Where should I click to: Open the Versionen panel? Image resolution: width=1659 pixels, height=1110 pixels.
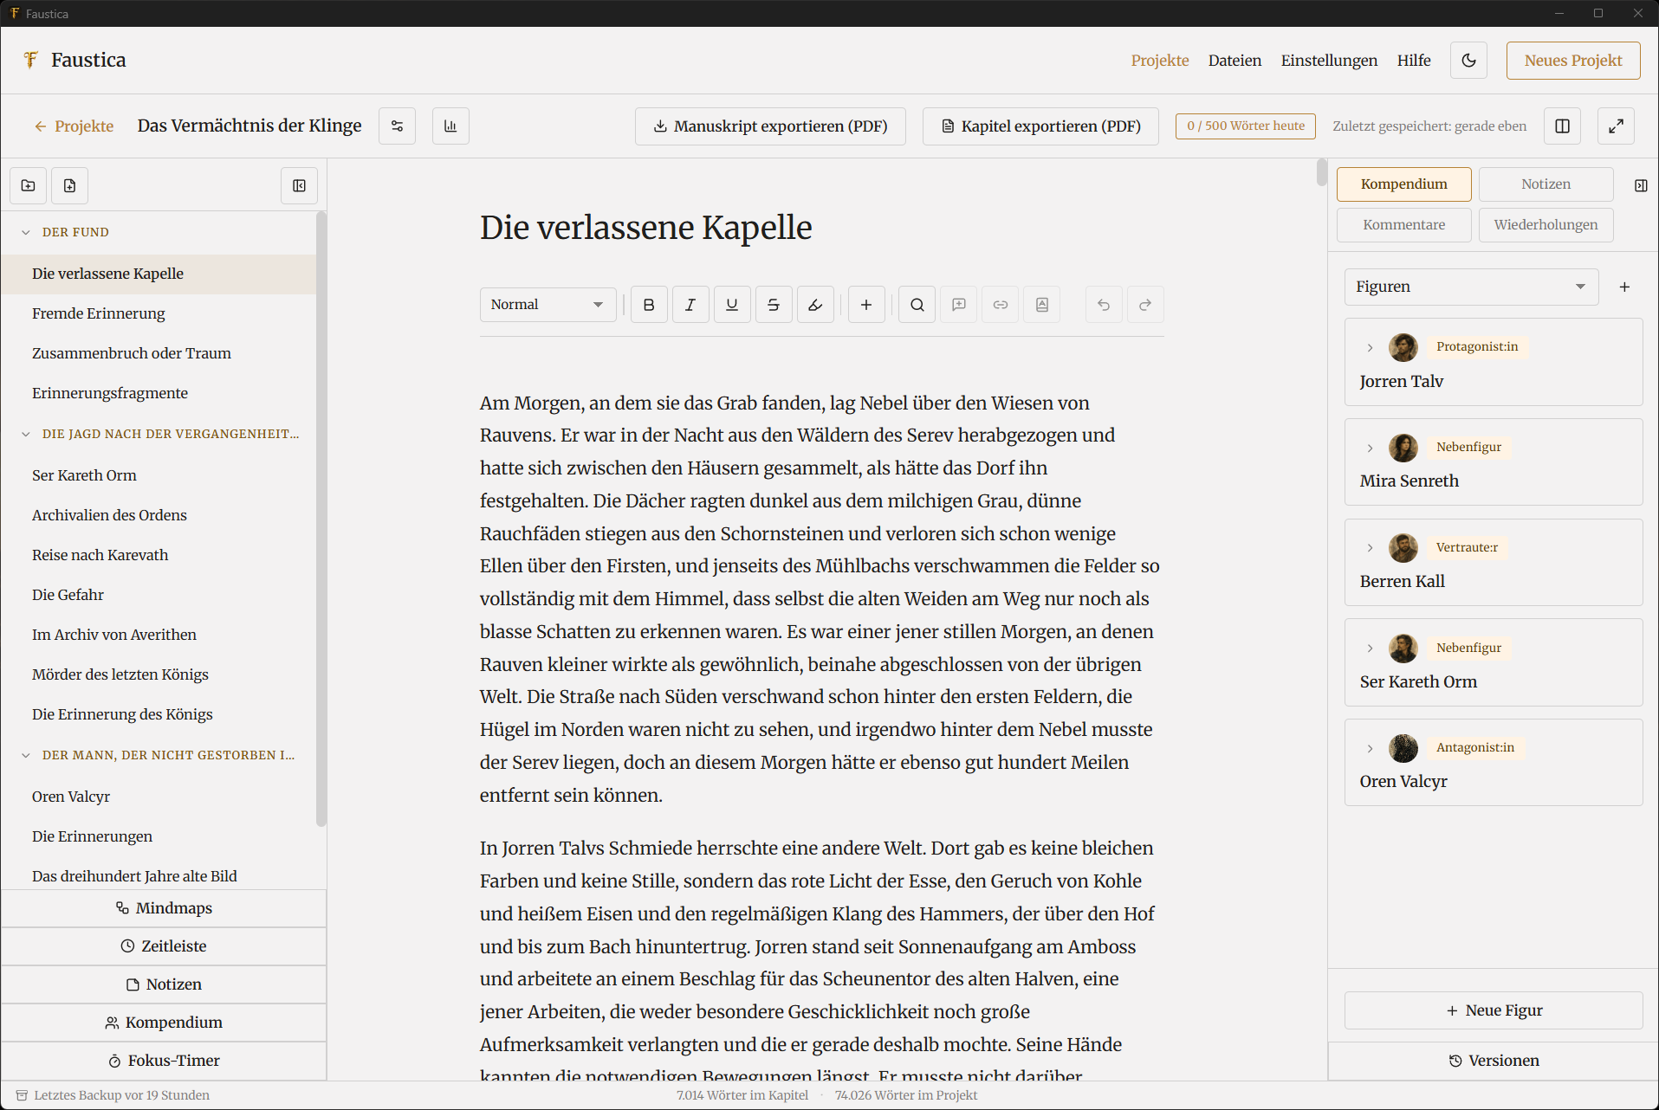[x=1494, y=1061]
